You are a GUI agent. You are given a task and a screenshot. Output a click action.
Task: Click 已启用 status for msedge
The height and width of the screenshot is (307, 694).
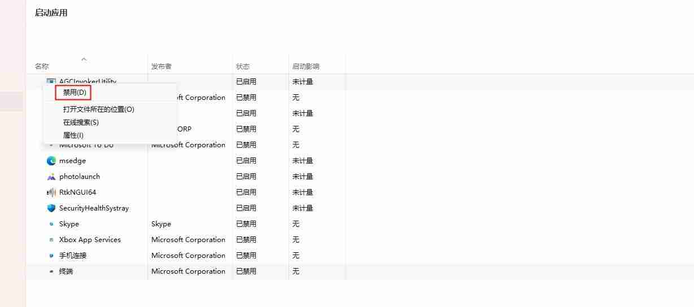(x=246, y=161)
